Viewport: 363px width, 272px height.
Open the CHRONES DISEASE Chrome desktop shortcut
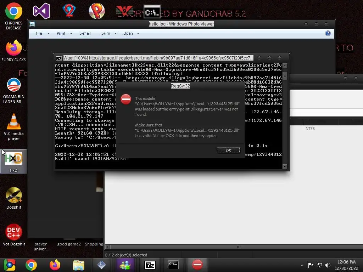click(14, 16)
